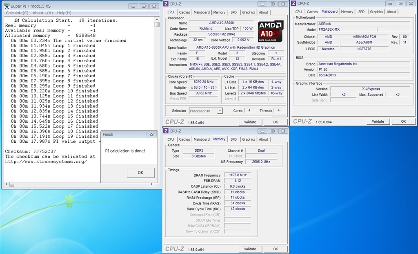
Task: Click the 'Checksum: FF752C37' line in Super PI
Action: (x=30, y=151)
